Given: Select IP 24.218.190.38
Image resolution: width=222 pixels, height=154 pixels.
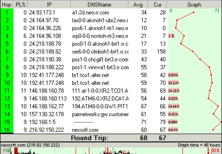Looking at the screenshot, I should 45,59.
